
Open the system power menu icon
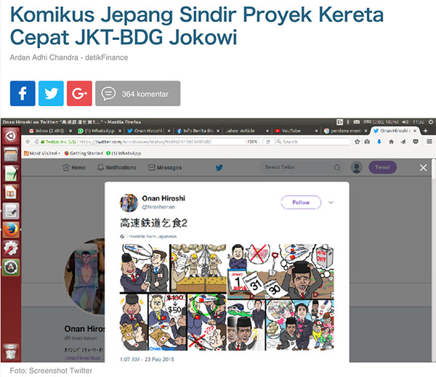click(431, 122)
